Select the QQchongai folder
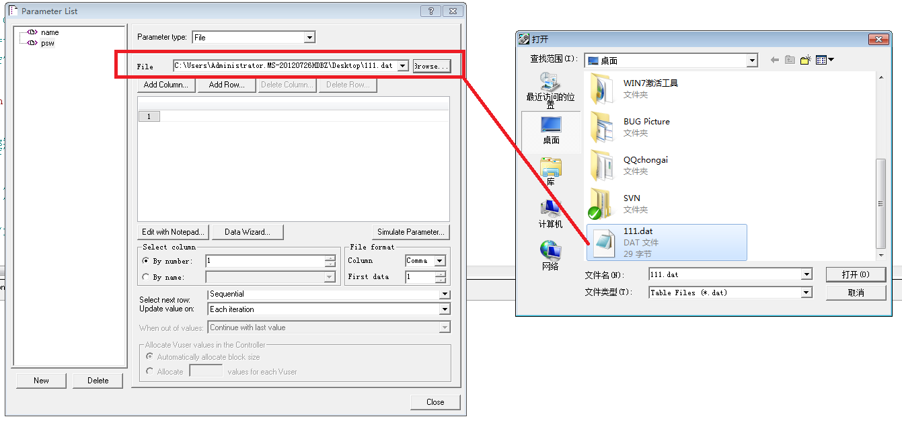The image size is (902, 423). pos(666,165)
